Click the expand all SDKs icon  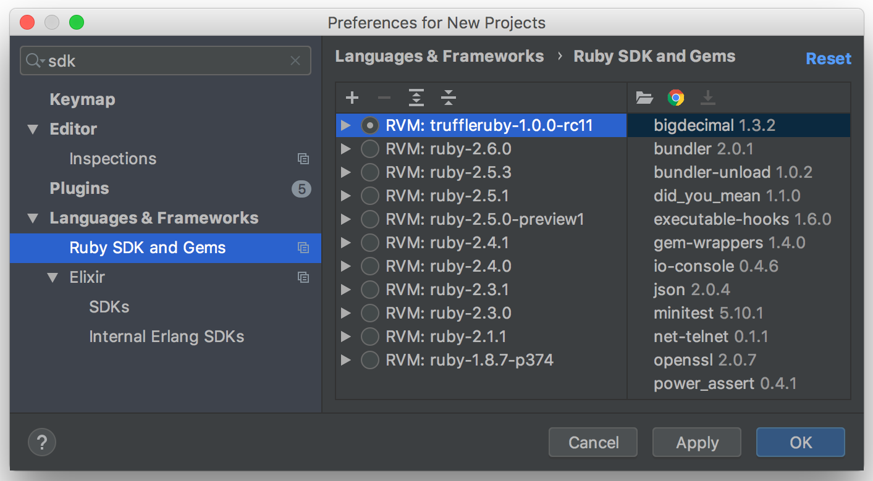click(x=416, y=98)
